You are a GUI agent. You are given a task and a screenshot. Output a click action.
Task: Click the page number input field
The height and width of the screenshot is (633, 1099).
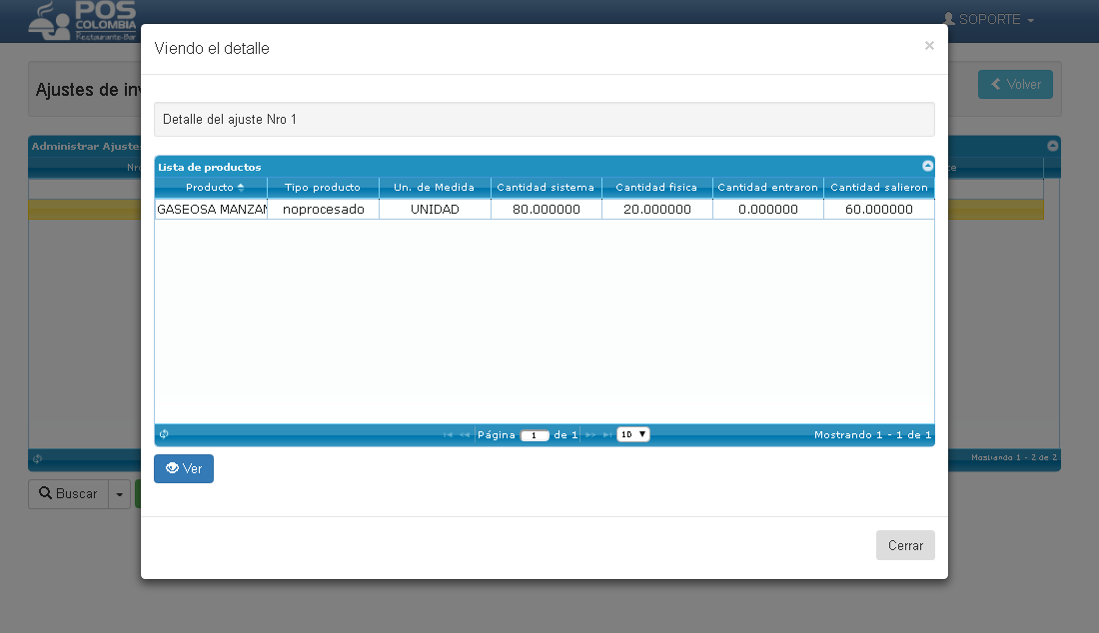pos(535,435)
